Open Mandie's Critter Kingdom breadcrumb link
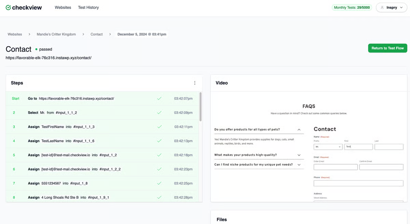The height and width of the screenshot is (224, 410). (56, 34)
